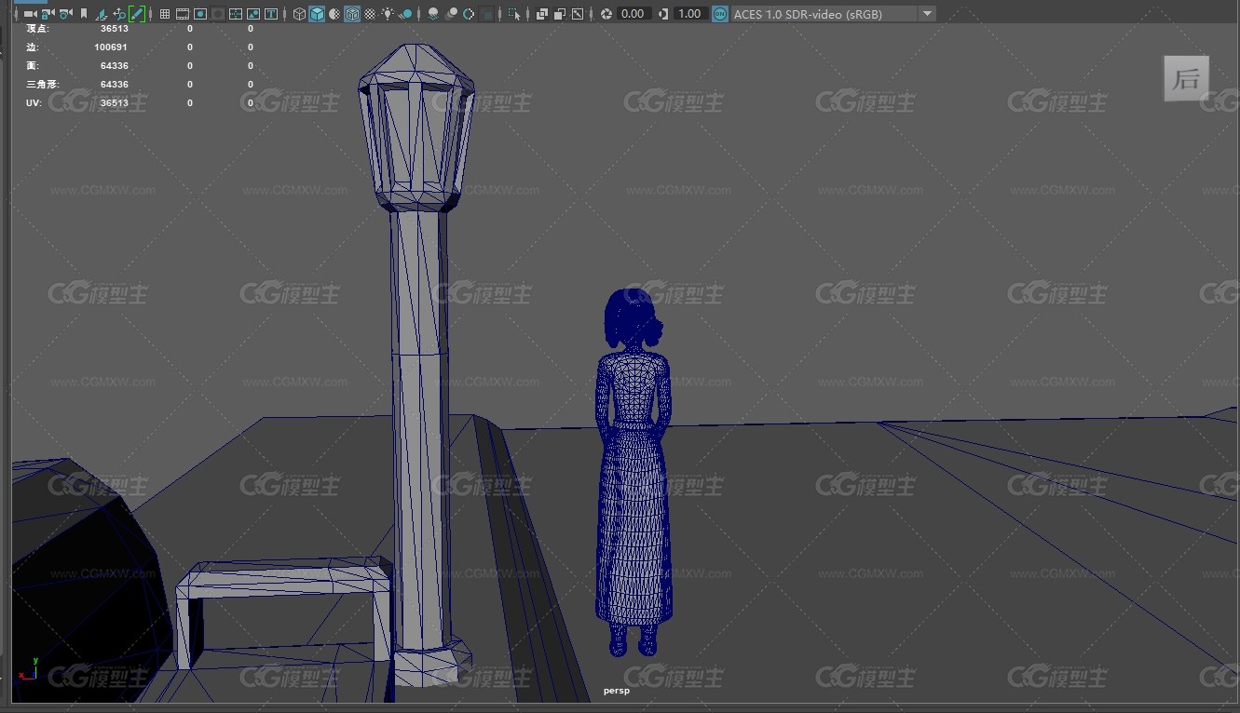Click the gamma value field 1.00
Screen dimensions: 1240x713
point(690,14)
